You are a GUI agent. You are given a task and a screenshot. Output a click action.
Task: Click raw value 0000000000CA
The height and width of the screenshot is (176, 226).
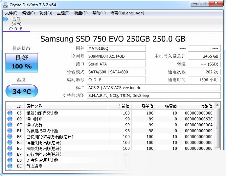199,125
